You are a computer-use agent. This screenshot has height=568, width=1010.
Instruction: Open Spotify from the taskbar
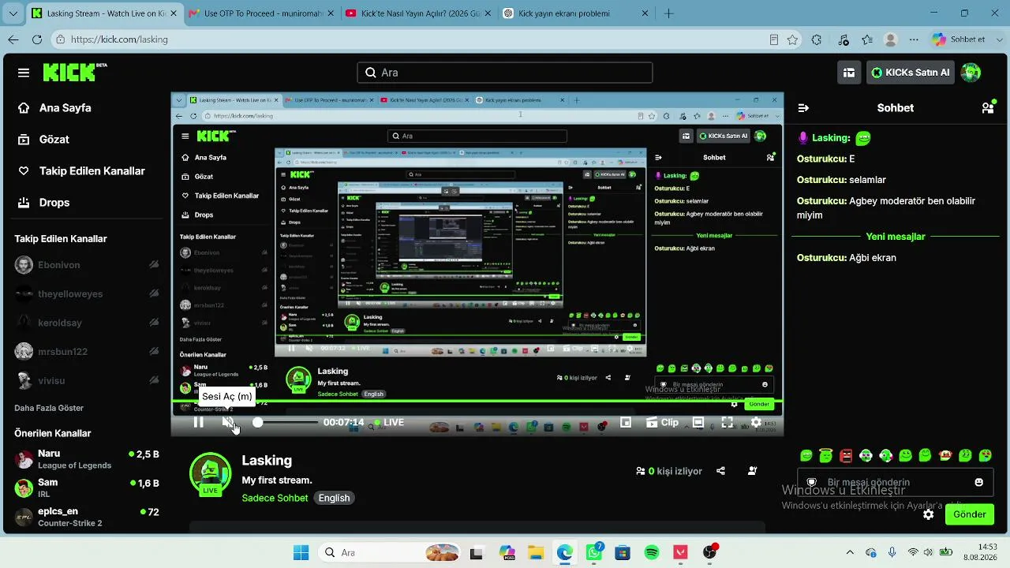click(652, 553)
